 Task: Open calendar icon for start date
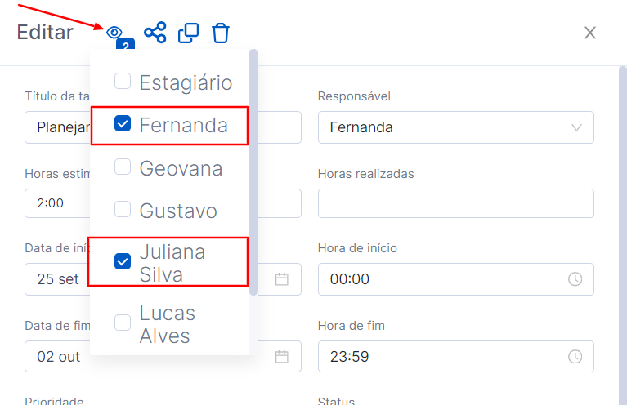(282, 279)
